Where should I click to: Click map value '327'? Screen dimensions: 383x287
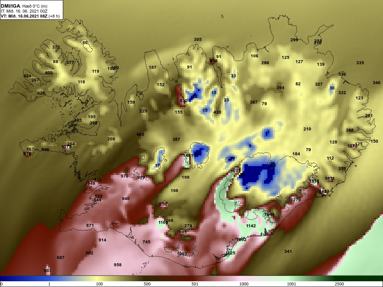pyautogui.click(x=319, y=84)
